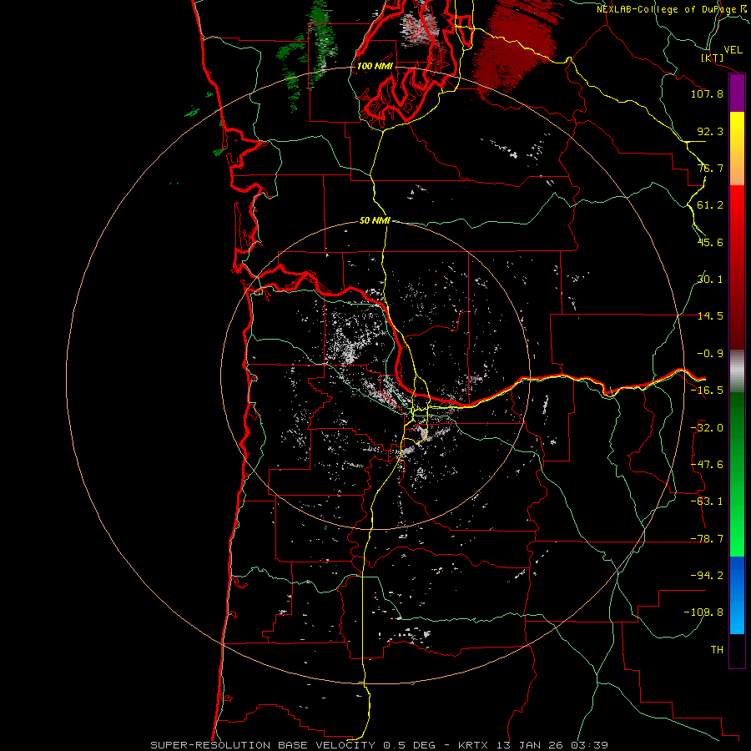Click the -94.2 scale value

pyautogui.click(x=707, y=576)
